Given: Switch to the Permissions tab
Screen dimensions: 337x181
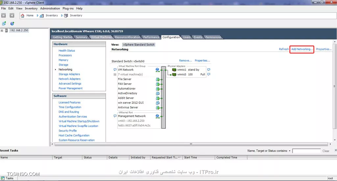Looking at the screenshot, I should (x=213, y=37).
